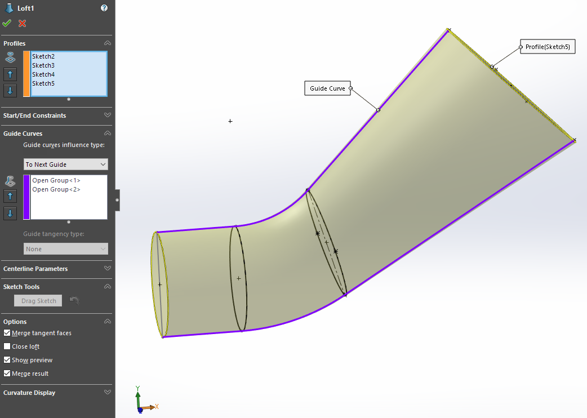Click the Move Up arrow in Profiles

[x=10, y=74]
